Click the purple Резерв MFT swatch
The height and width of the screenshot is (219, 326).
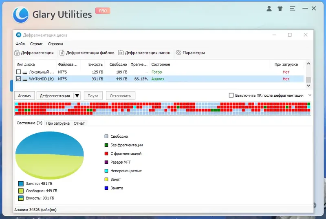106,162
